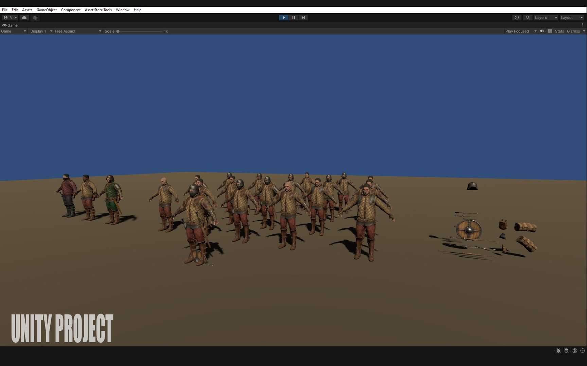This screenshot has width=587, height=366.
Task: Open the Unity account dropdown
Action: pyautogui.click(x=10, y=18)
